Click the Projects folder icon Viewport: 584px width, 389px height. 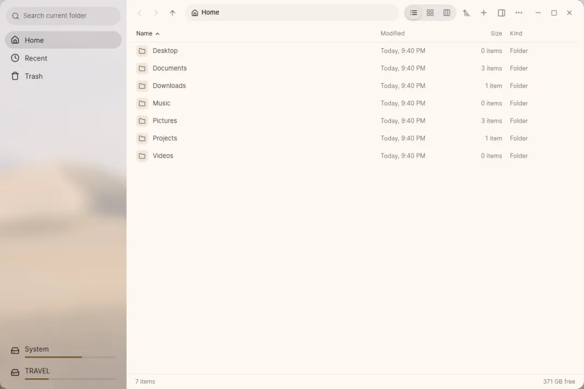click(142, 138)
